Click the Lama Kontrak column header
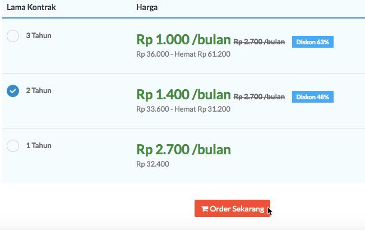Viewport: 365px width, 230px height. tap(31, 8)
